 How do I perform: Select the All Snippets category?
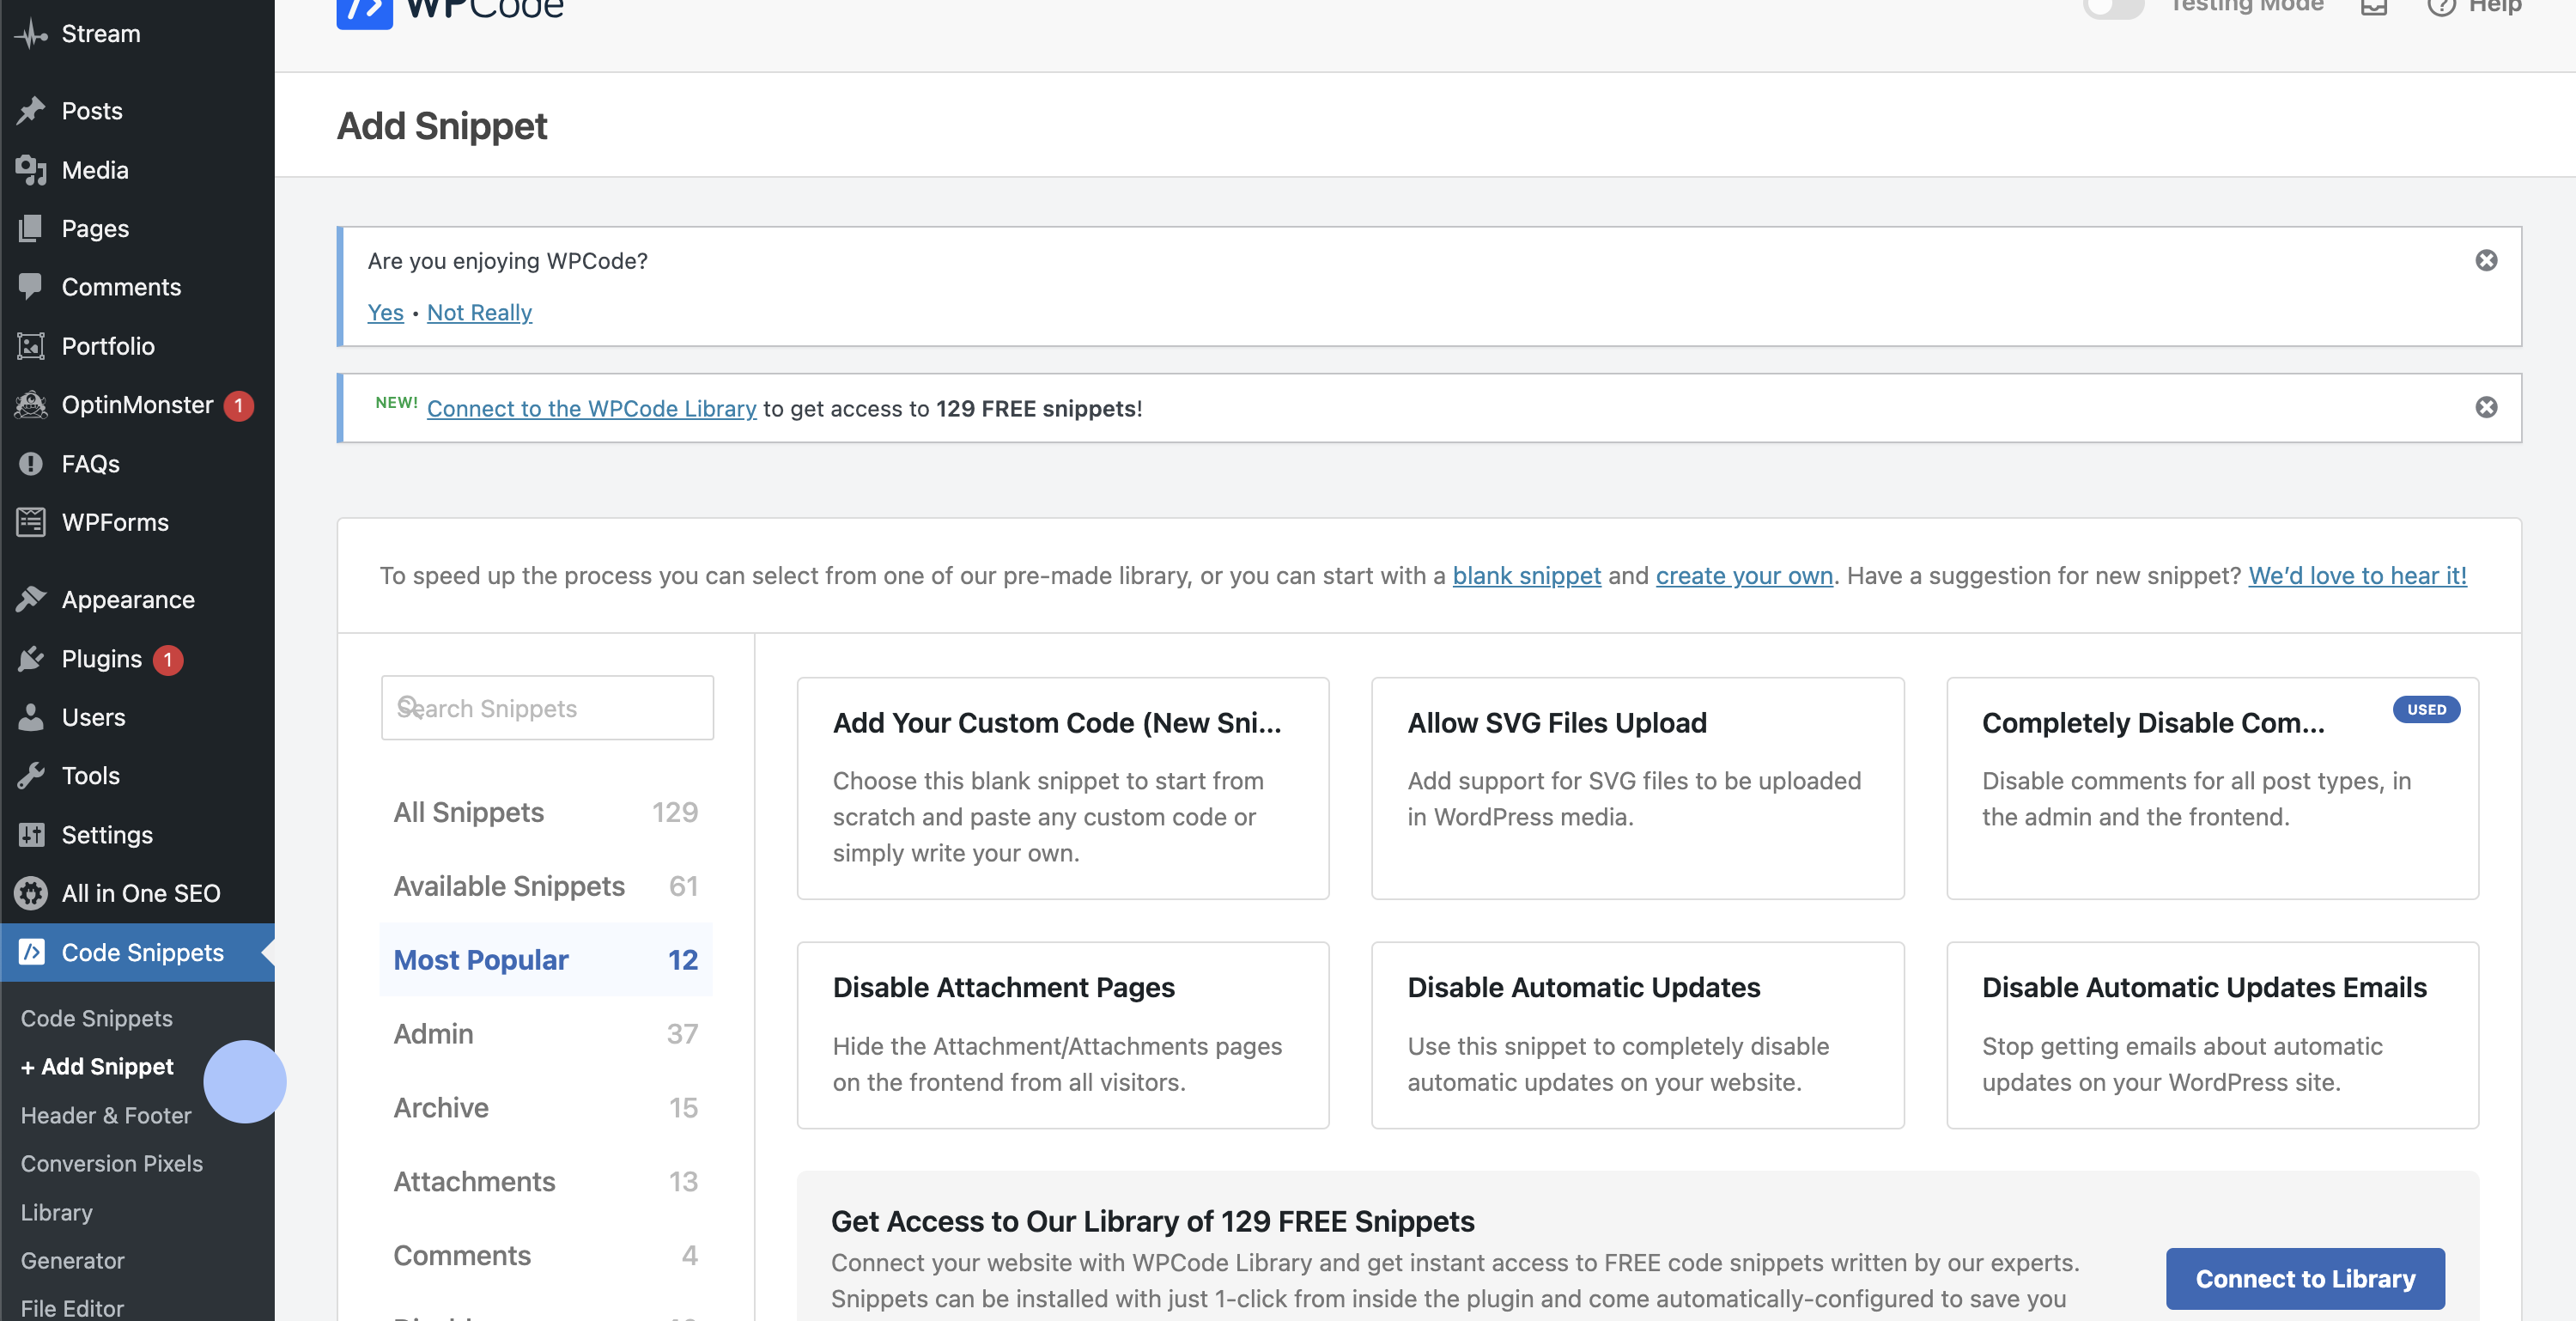pos(546,812)
